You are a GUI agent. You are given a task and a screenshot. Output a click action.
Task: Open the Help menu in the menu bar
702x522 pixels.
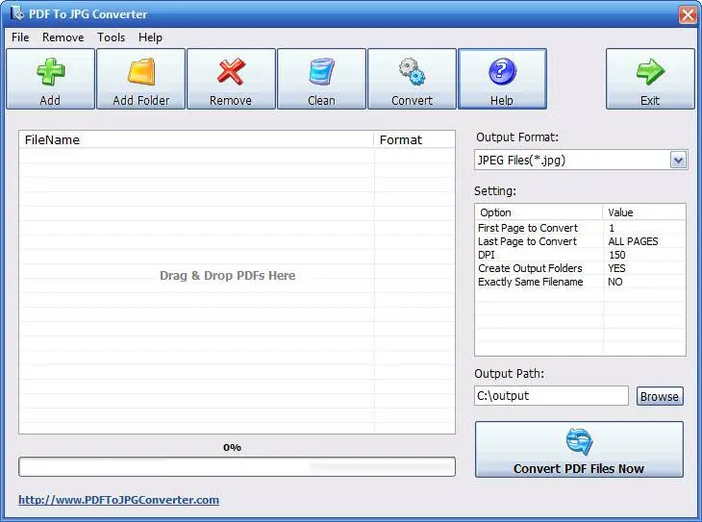(150, 37)
